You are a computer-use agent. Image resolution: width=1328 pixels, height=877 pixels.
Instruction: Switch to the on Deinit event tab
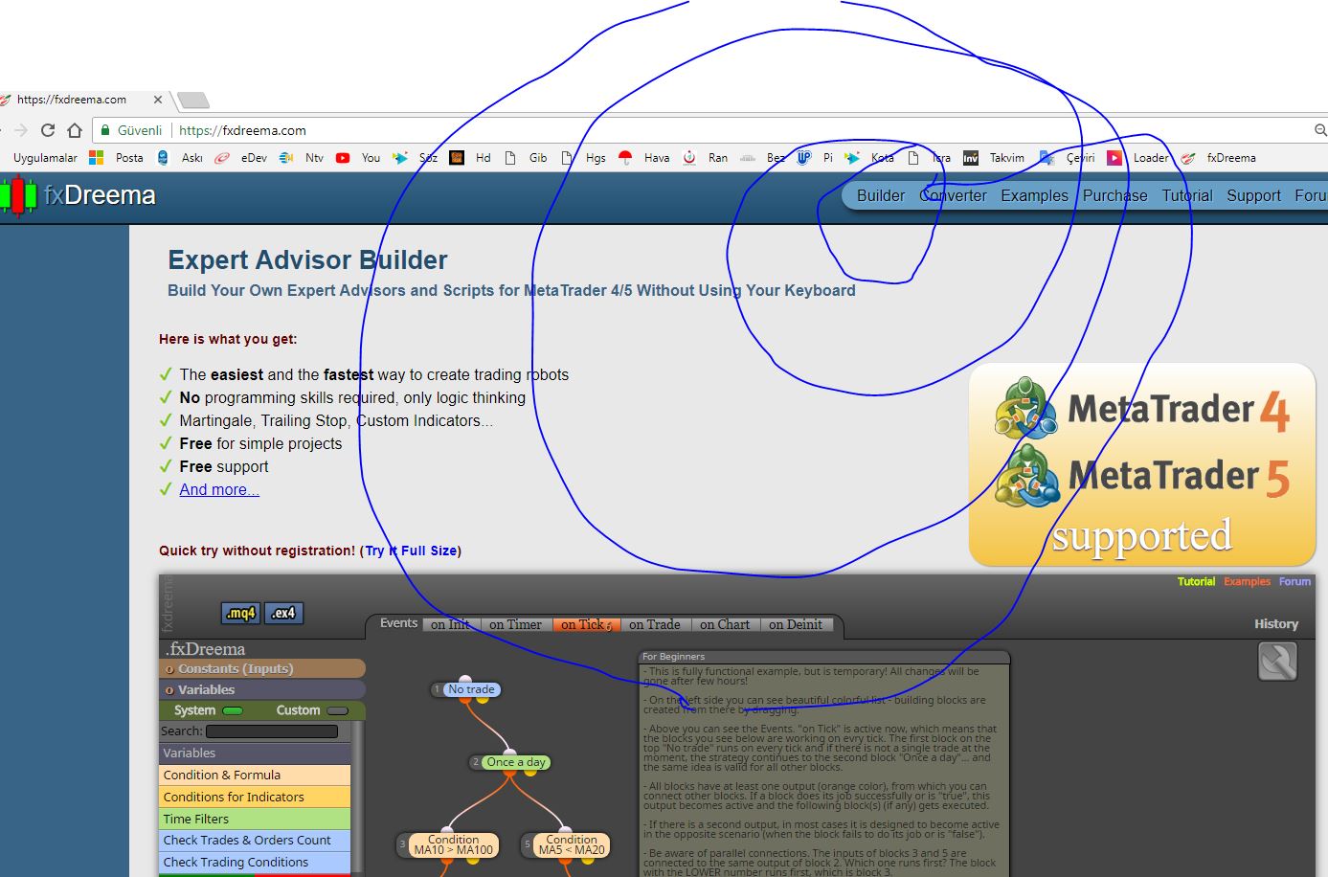tap(796, 624)
